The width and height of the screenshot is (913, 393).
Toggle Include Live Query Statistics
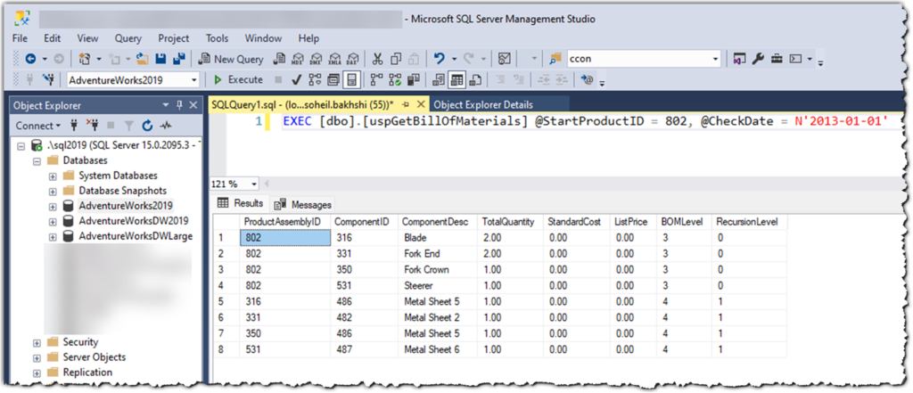point(395,79)
